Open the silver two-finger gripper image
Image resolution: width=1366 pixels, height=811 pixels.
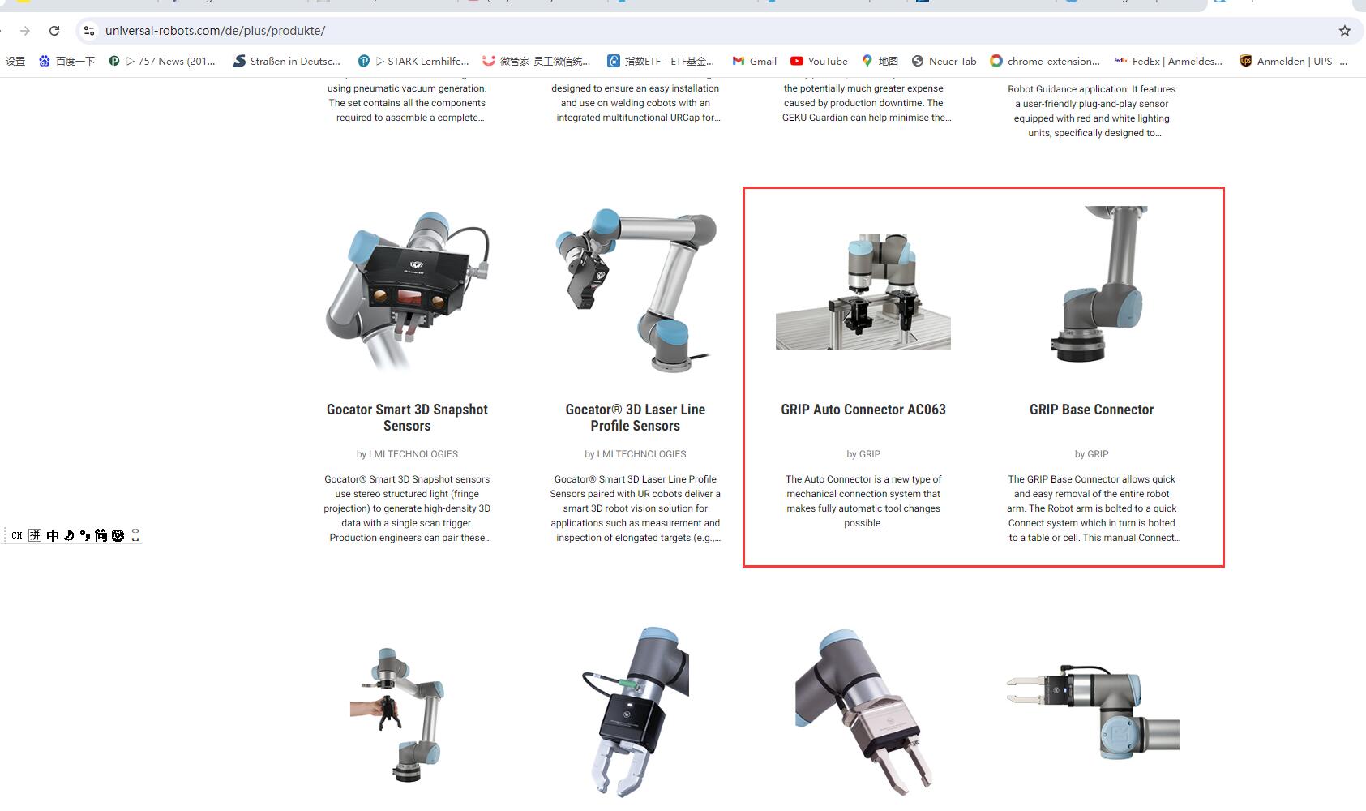863,710
